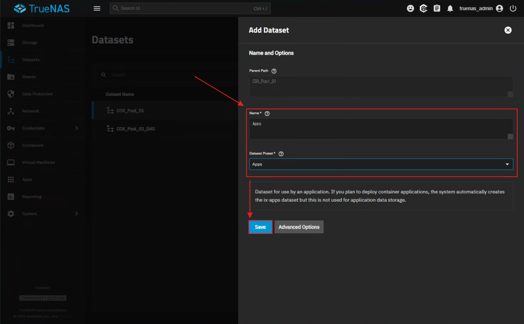Click the Advanced Options button
The height and width of the screenshot is (324, 524).
(299, 227)
